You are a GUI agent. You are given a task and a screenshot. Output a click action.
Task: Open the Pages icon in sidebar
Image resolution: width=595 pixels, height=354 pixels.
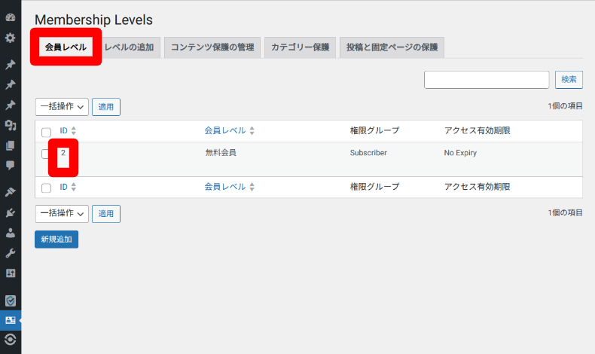(x=11, y=145)
